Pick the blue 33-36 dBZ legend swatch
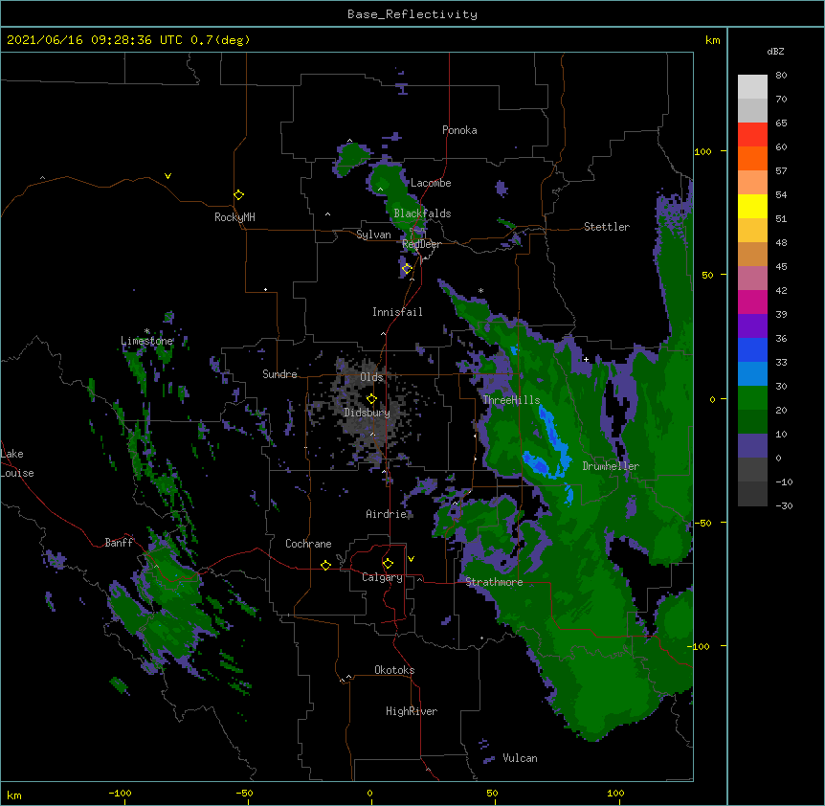Screen dimensions: 825x806 click(x=752, y=349)
